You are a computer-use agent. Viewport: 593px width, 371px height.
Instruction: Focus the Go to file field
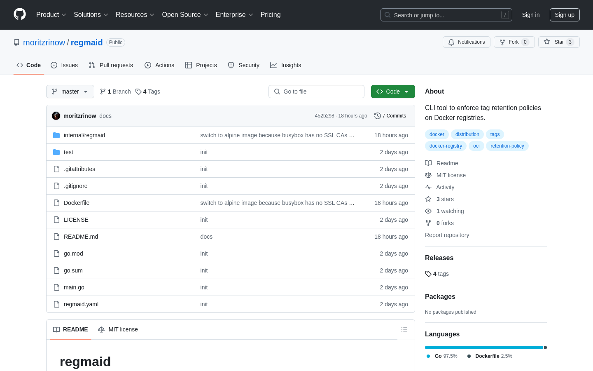316,92
